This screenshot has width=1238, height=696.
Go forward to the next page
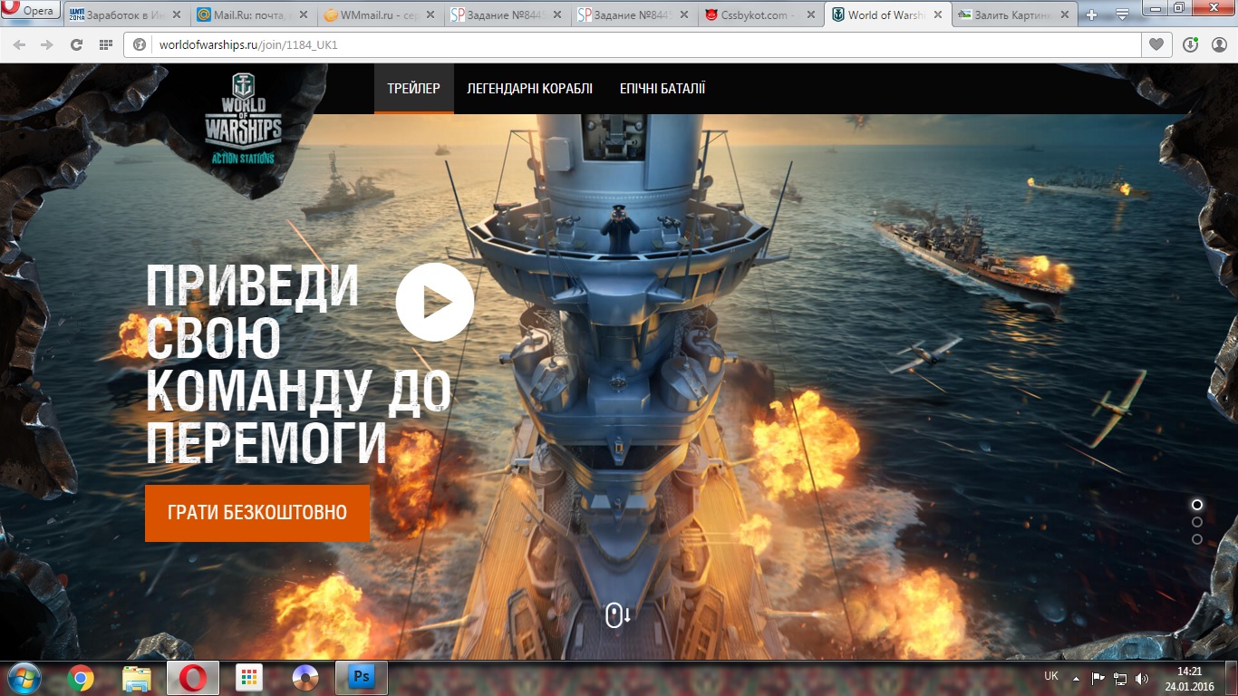pos(47,45)
